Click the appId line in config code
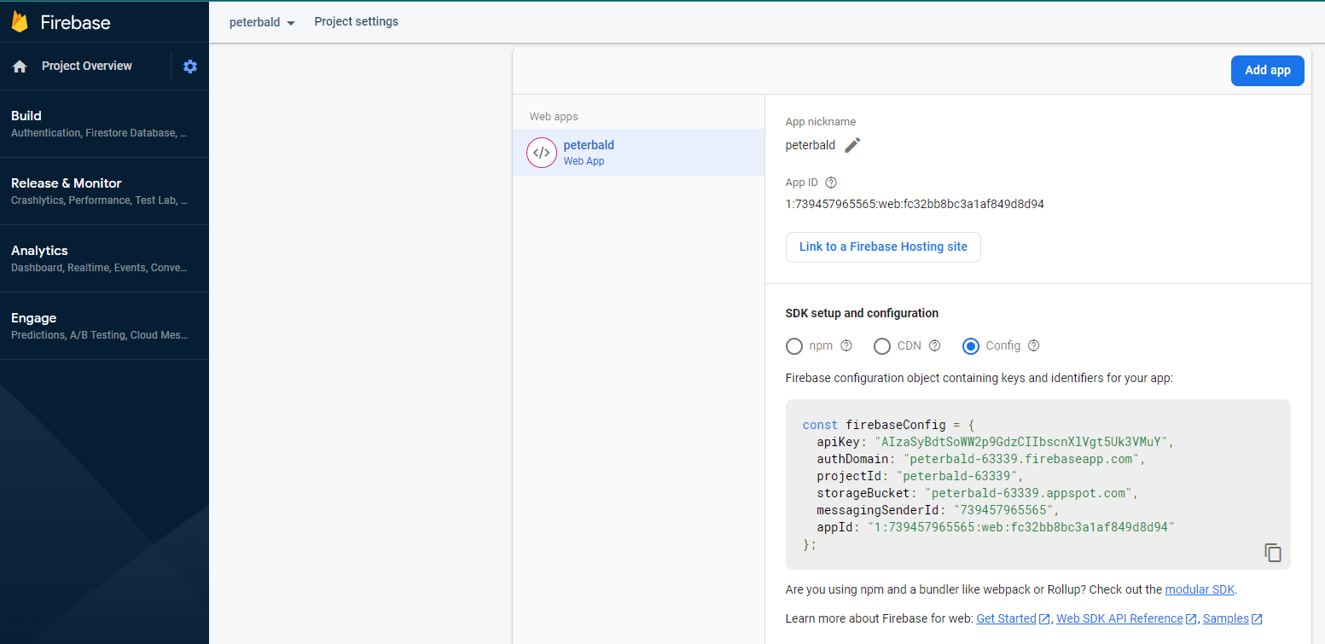This screenshot has width=1325, height=644. pyautogui.click(x=996, y=527)
